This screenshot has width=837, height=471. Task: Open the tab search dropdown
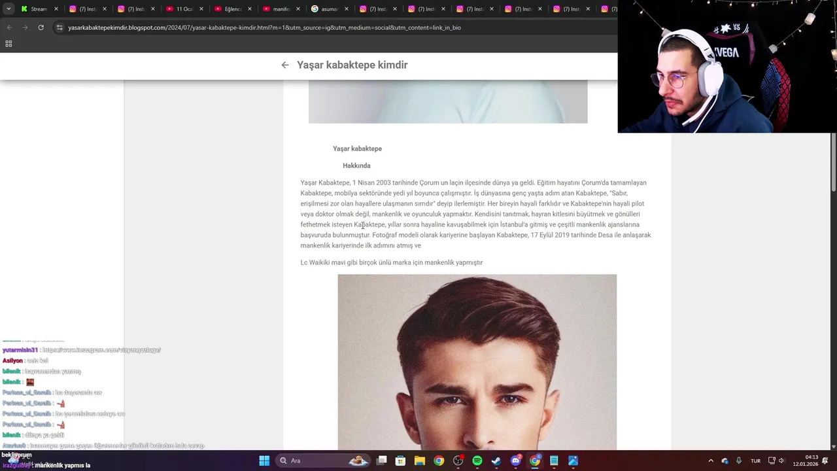pyautogui.click(x=9, y=9)
